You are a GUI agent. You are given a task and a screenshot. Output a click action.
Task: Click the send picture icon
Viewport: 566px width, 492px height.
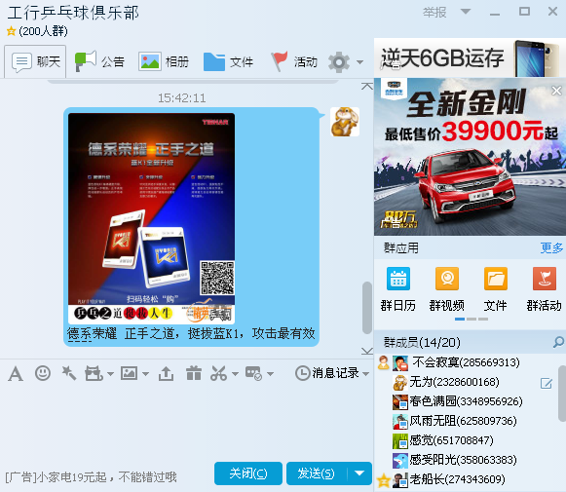129,373
